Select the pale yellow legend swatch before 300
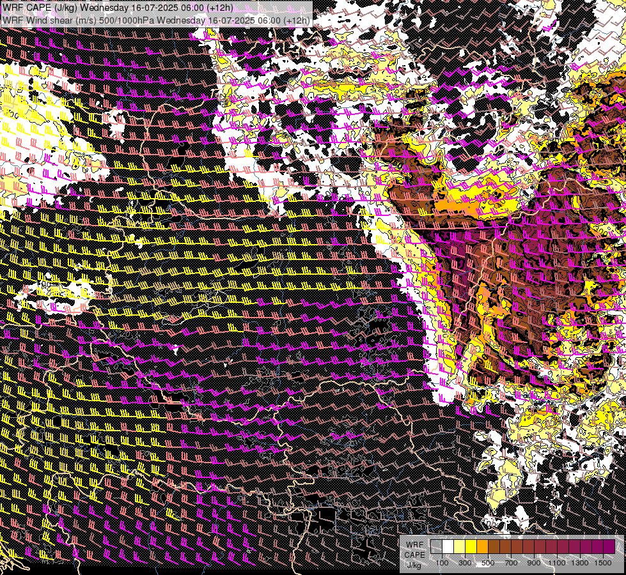The width and height of the screenshot is (626, 575). [x=460, y=547]
